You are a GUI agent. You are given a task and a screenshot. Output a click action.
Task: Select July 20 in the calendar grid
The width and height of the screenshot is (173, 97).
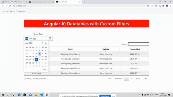(x=27, y=60)
